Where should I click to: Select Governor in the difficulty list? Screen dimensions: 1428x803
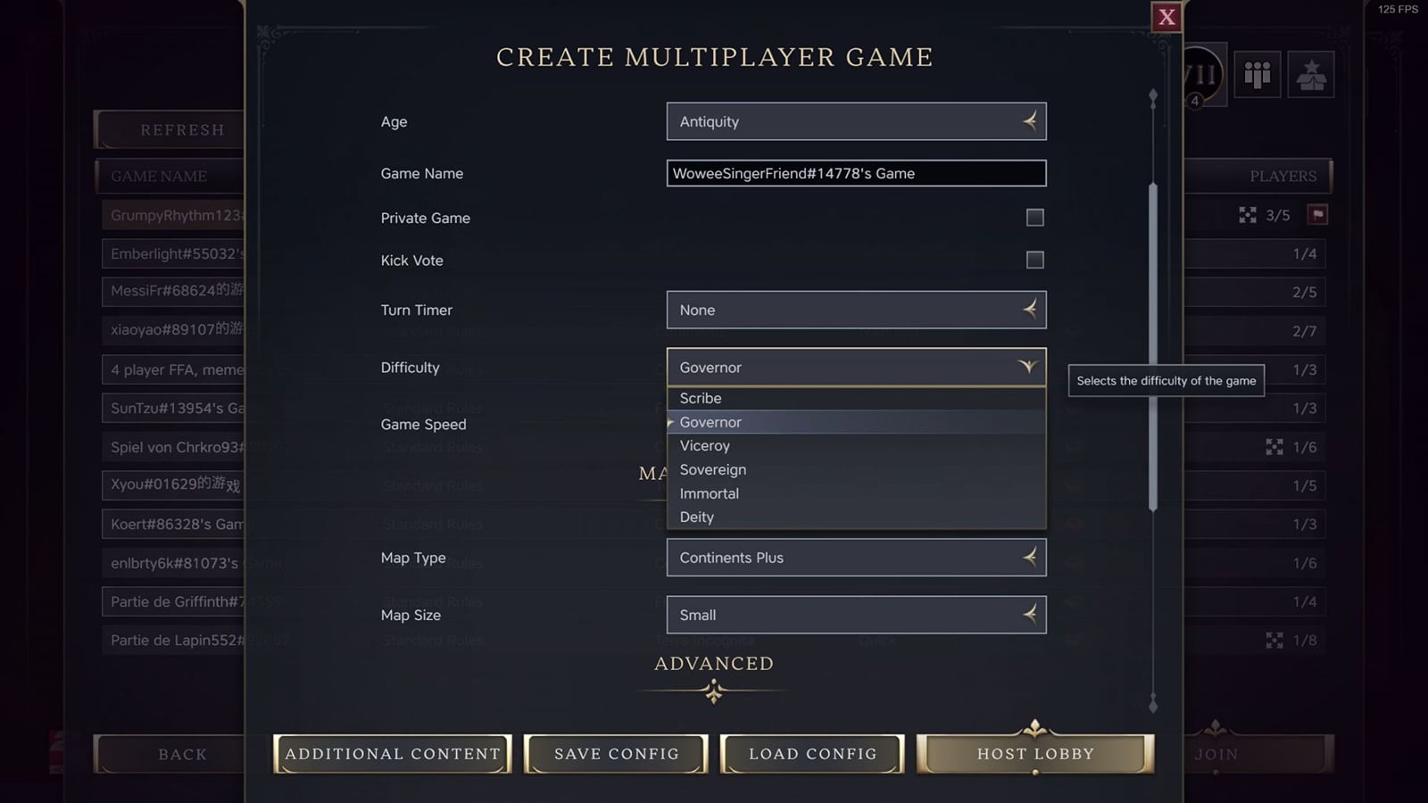(856, 422)
